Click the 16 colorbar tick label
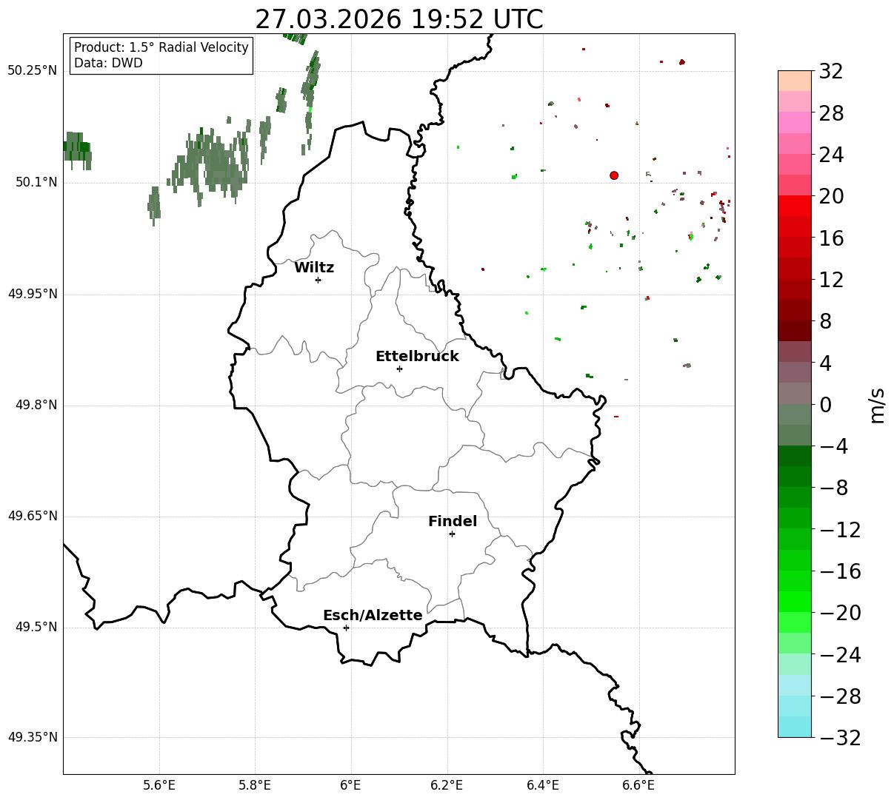The image size is (894, 800). pos(830,238)
